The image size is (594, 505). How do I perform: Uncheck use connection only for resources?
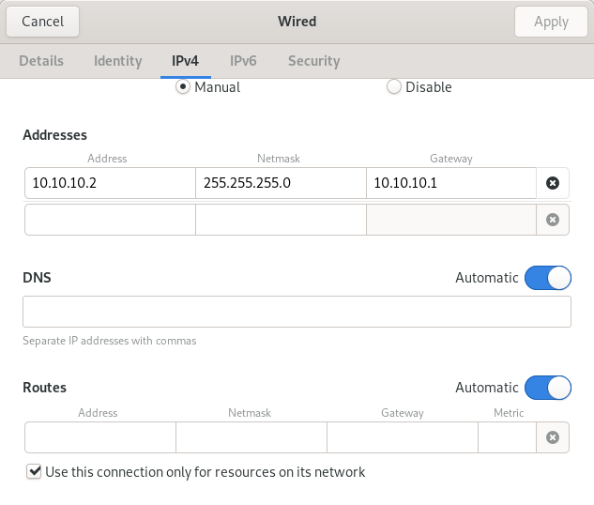pos(34,472)
